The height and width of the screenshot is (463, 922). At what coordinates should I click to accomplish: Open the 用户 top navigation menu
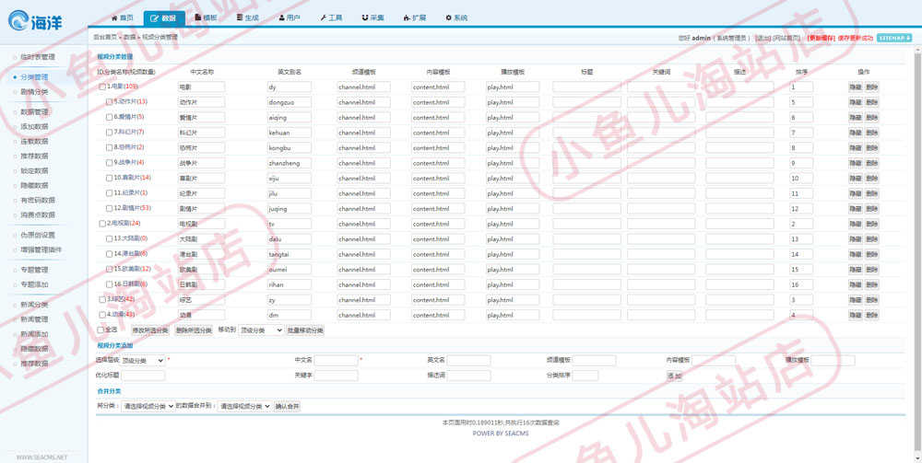point(290,18)
